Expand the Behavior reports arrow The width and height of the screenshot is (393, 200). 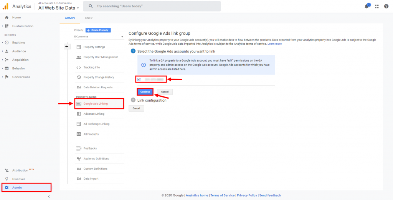tap(3, 68)
